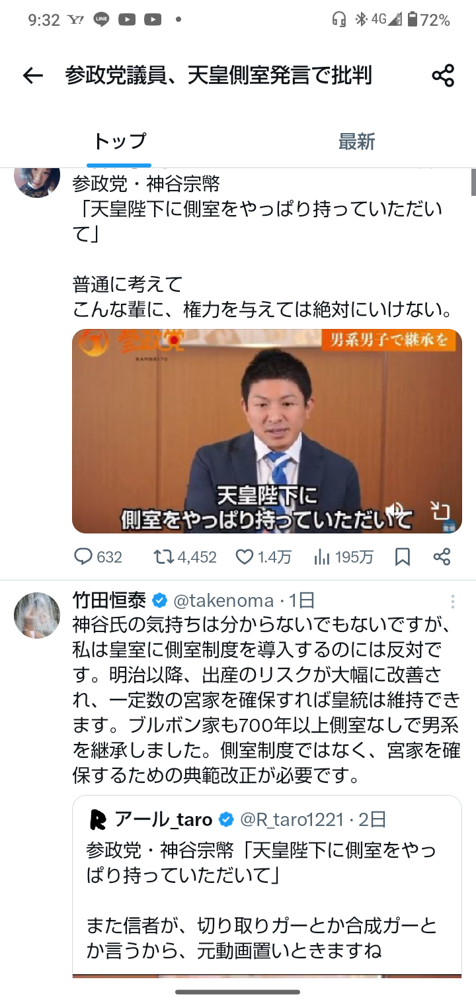Select the トップ tab

(119, 141)
